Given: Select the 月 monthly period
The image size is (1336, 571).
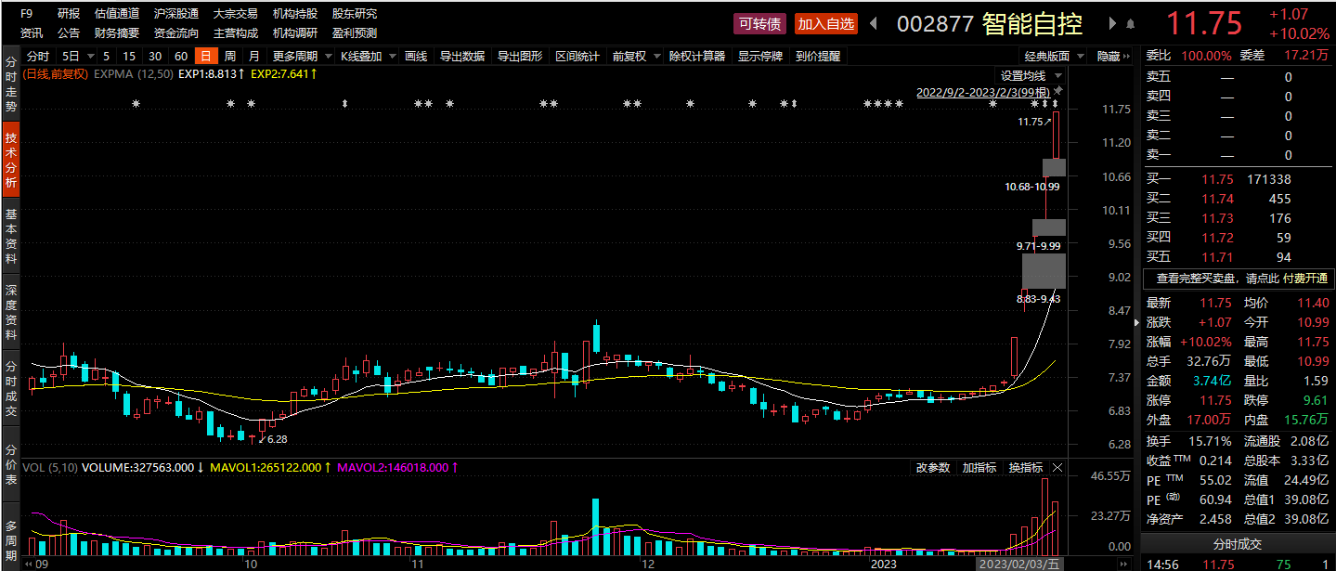Looking at the screenshot, I should (253, 56).
